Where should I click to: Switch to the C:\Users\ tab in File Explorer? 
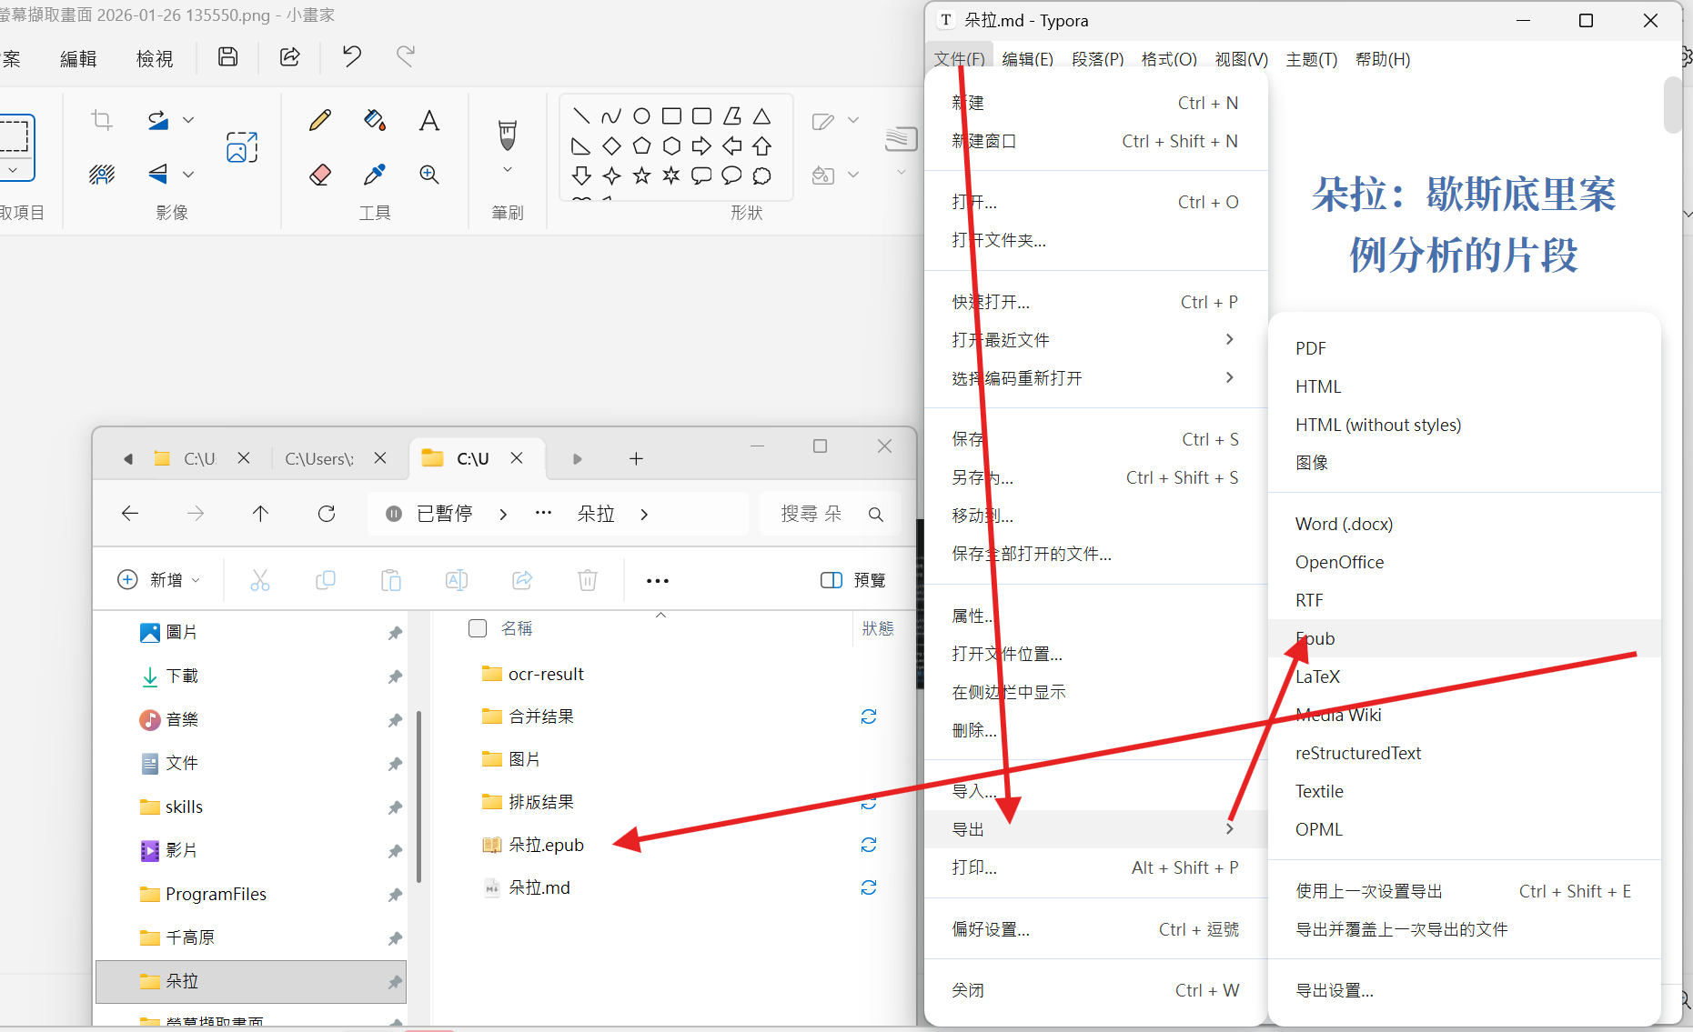319,458
